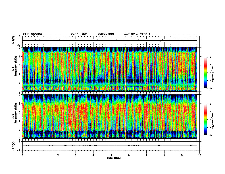225x174 pixels.
Task: Click the "8" kHz tick on ch.1 frequency axis
Action: click(20, 56)
